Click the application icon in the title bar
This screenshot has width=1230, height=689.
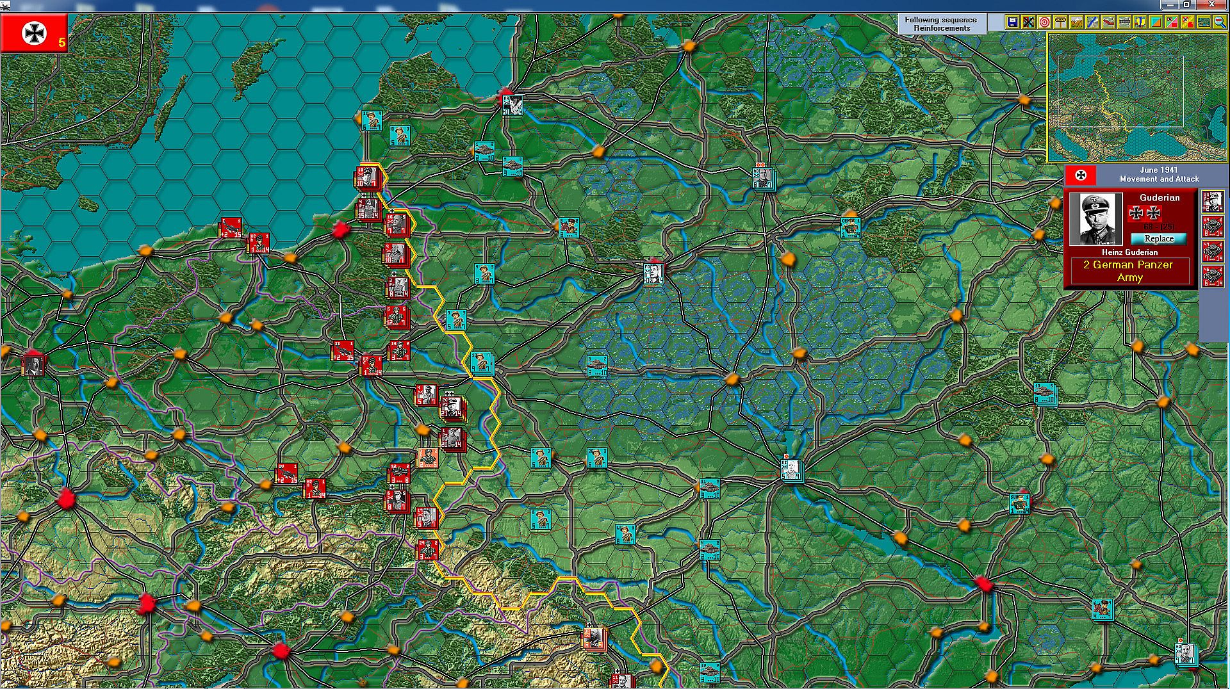(5, 5)
